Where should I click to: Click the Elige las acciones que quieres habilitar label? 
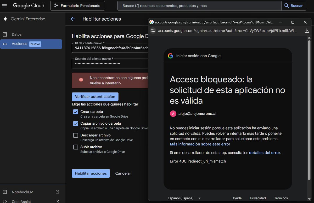105,104
